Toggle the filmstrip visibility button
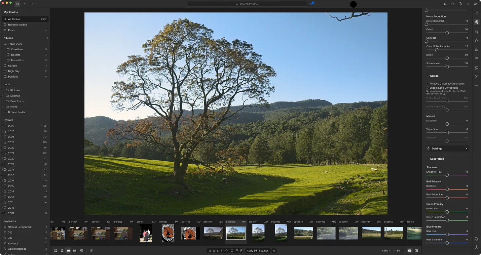The width and height of the screenshot is (481, 255). pos(410,251)
